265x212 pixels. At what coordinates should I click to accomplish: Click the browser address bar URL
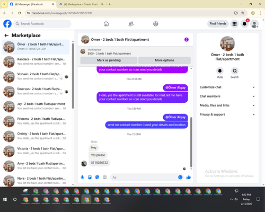click(63, 13)
